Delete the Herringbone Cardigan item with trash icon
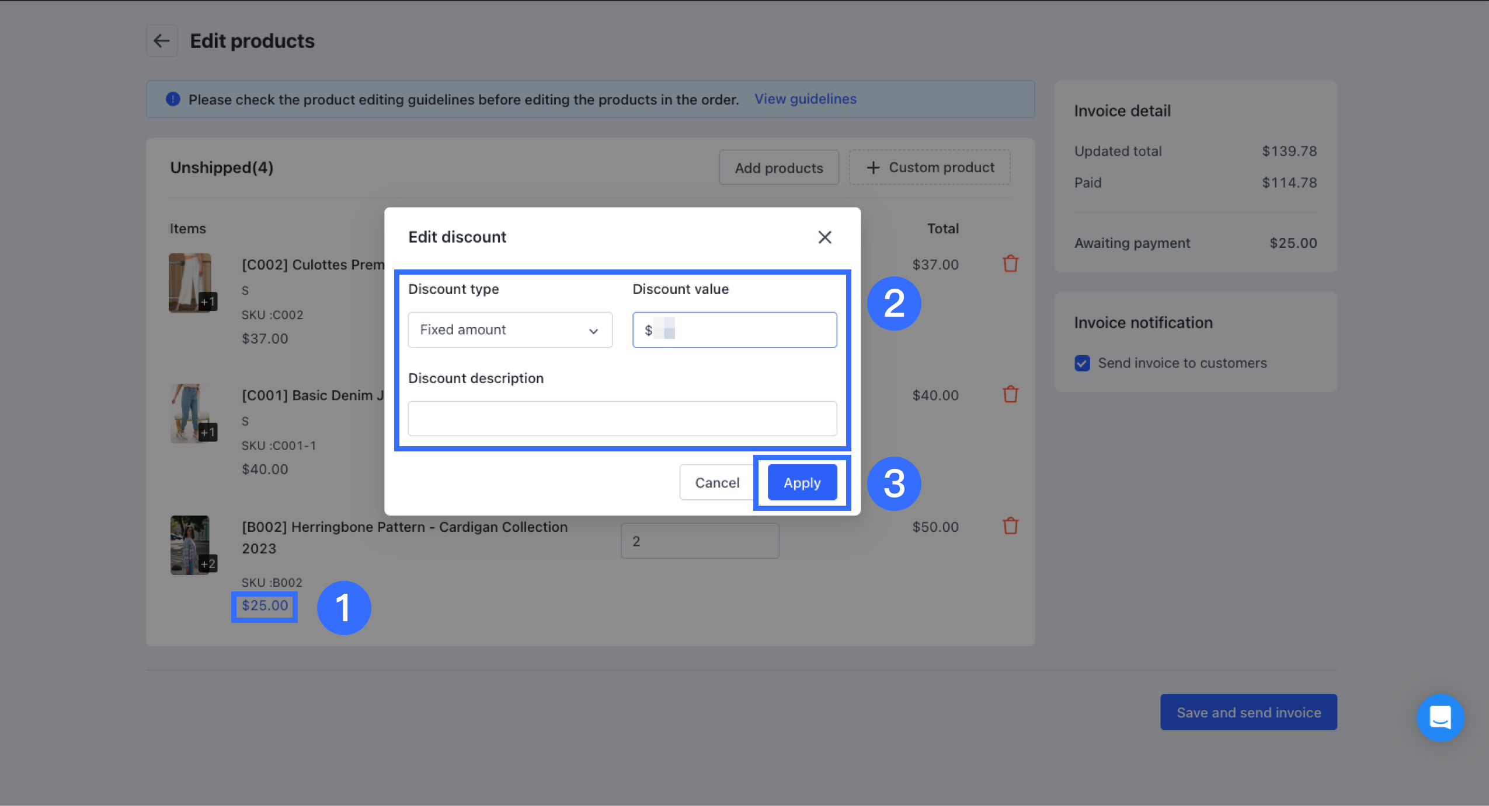Viewport: 1489px width, 806px height. [1010, 526]
